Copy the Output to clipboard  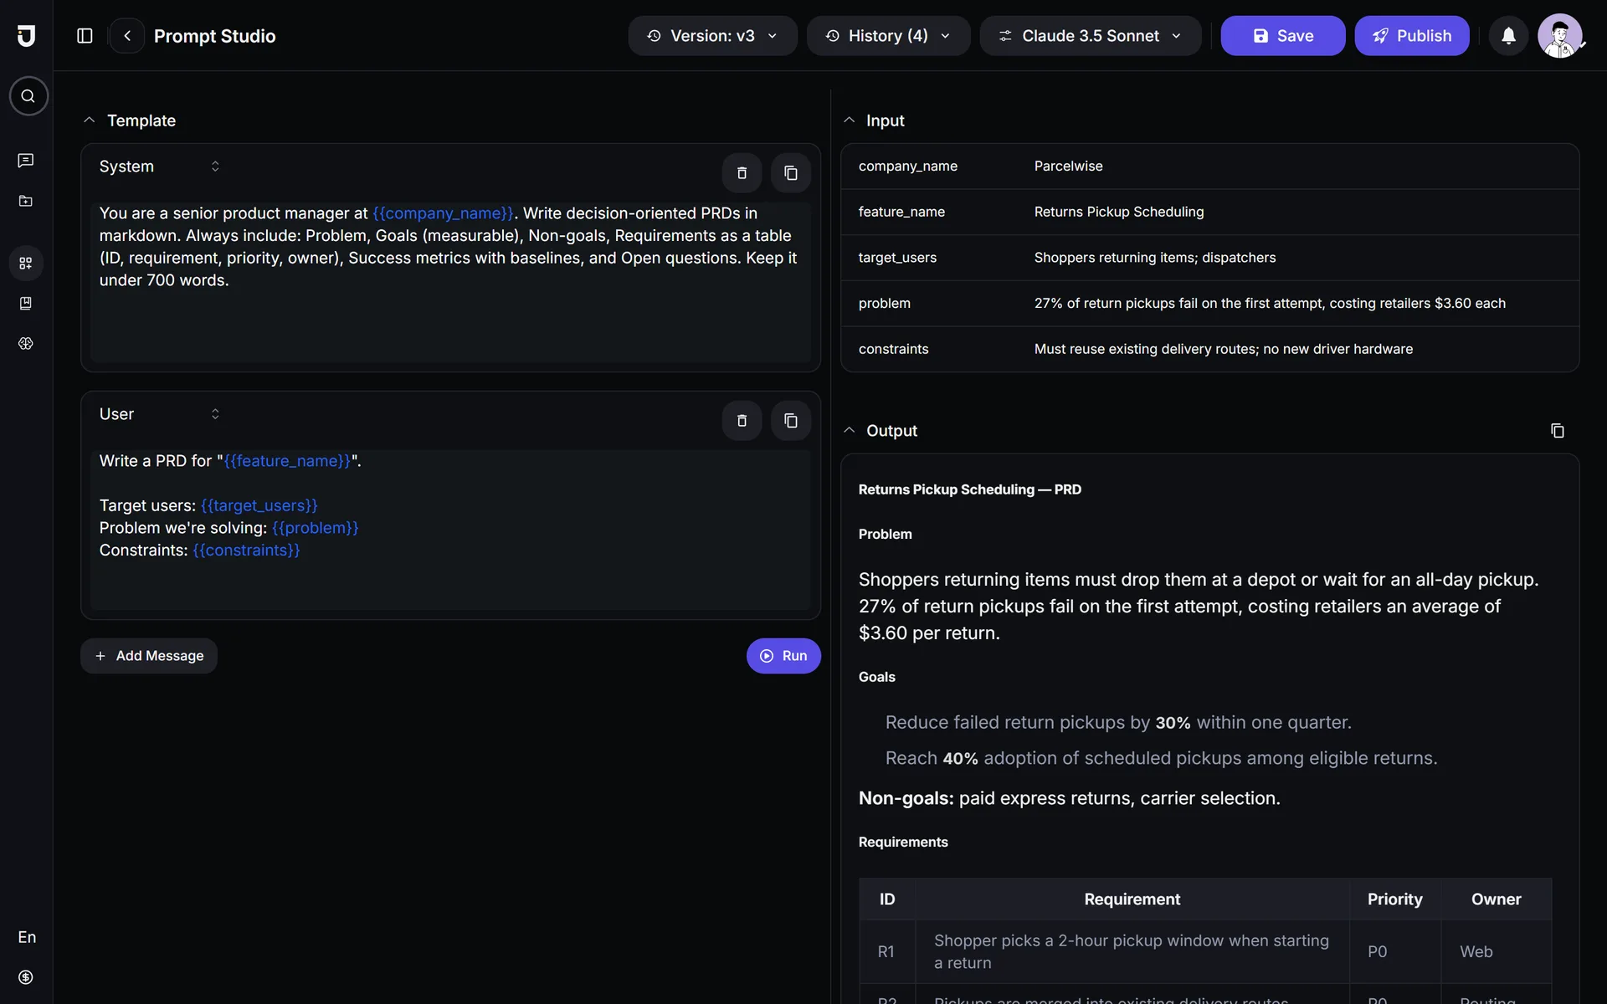click(x=1557, y=431)
